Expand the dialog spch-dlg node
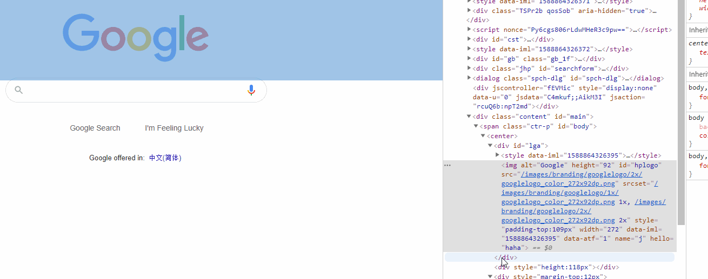 click(469, 78)
